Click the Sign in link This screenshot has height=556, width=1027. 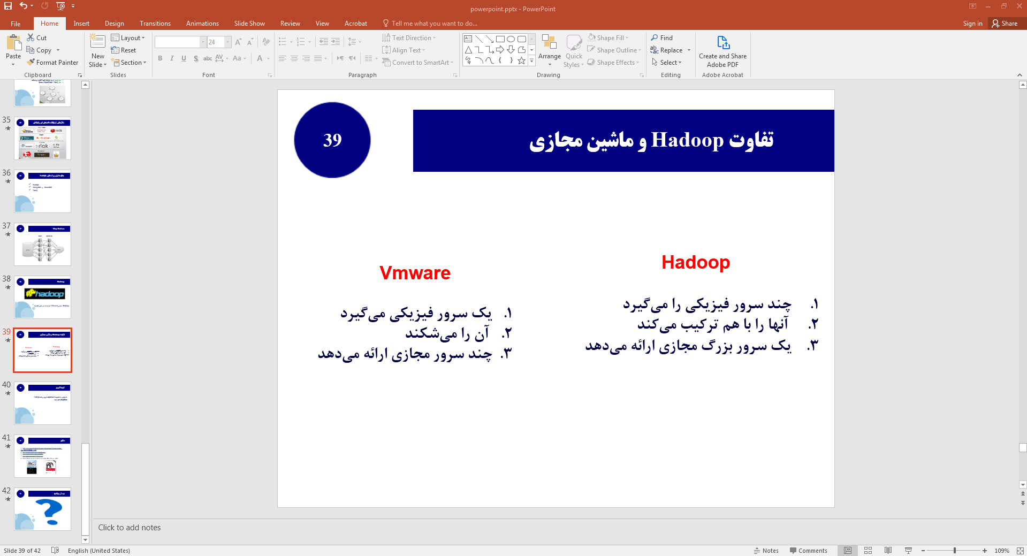click(972, 24)
